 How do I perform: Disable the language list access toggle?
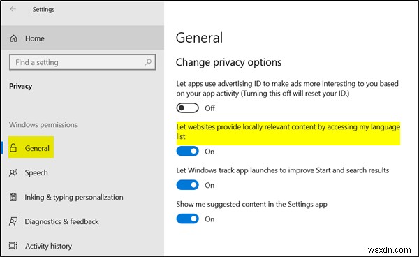click(x=187, y=152)
